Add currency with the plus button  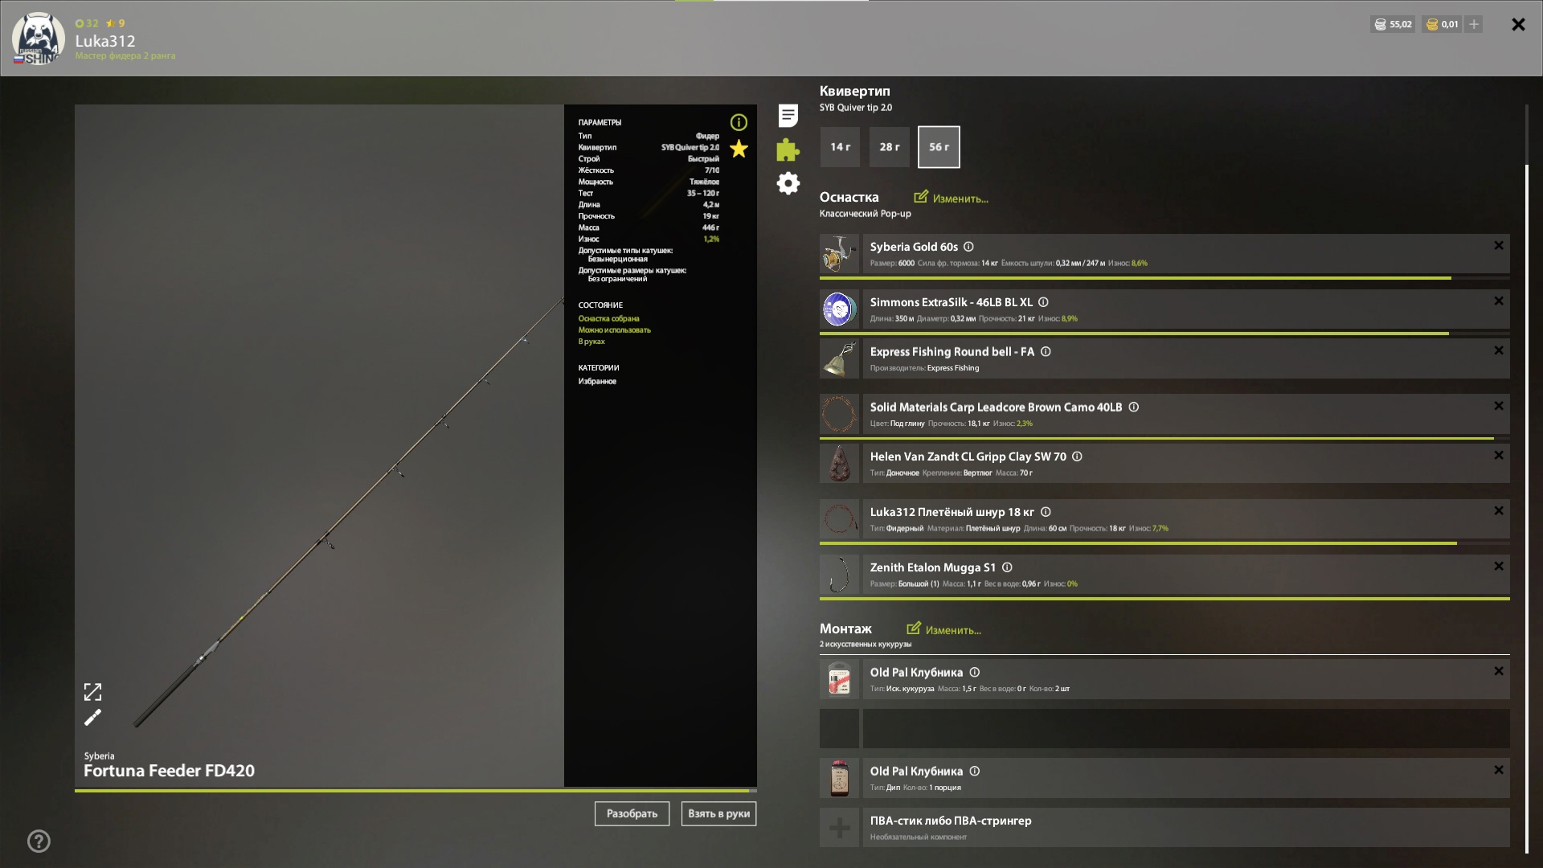[1474, 24]
